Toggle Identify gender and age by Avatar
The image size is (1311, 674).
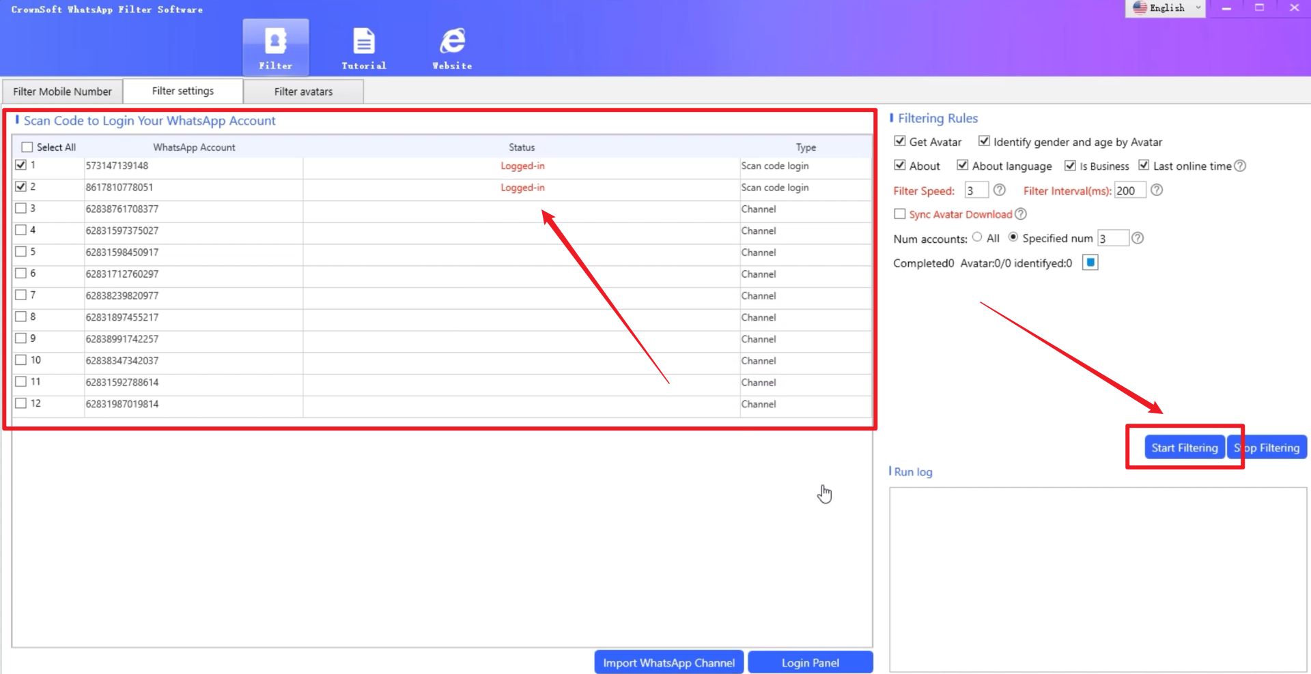984,141
